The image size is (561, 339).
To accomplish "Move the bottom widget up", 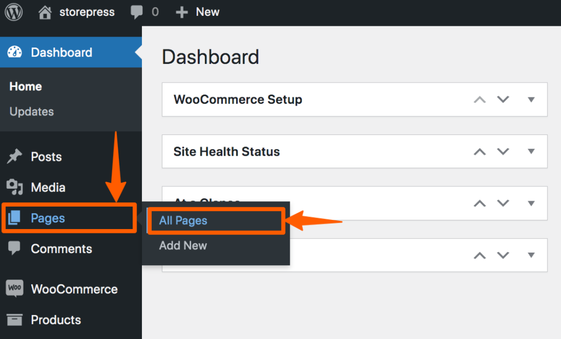I will coord(480,255).
